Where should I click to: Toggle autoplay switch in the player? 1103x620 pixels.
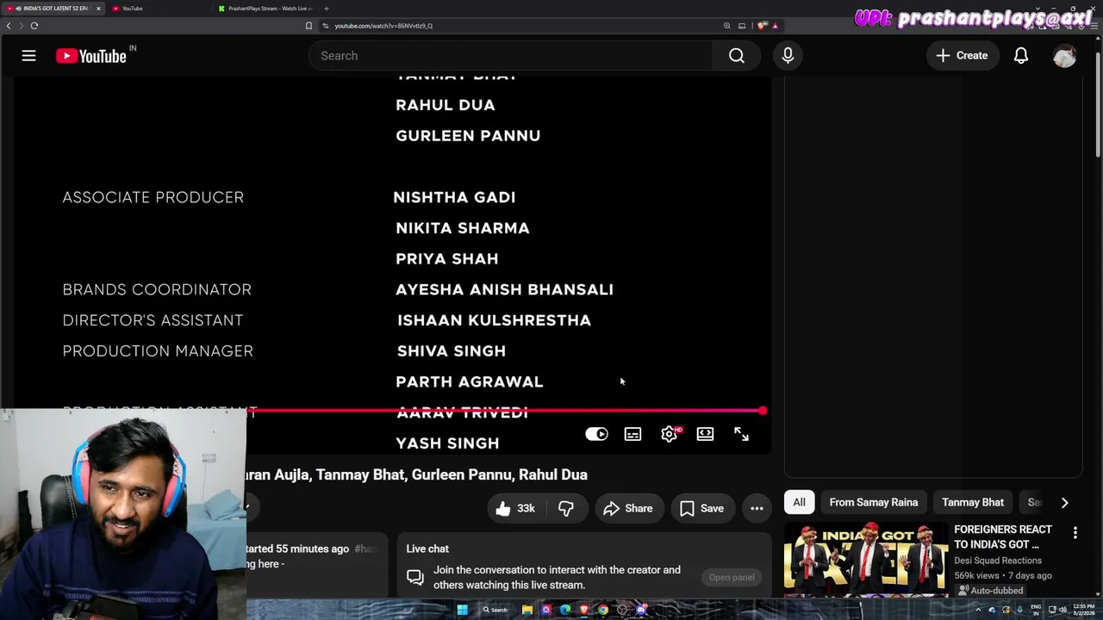(x=596, y=434)
